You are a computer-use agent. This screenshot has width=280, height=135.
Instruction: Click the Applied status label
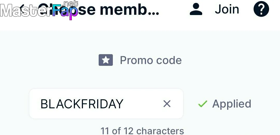[232, 104]
